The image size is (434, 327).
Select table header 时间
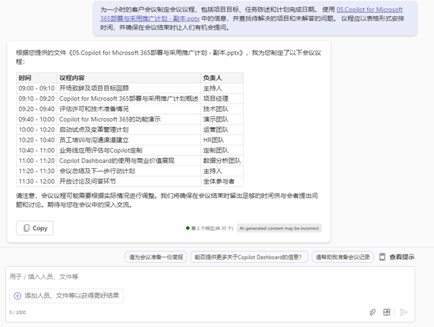pyautogui.click(x=36, y=78)
